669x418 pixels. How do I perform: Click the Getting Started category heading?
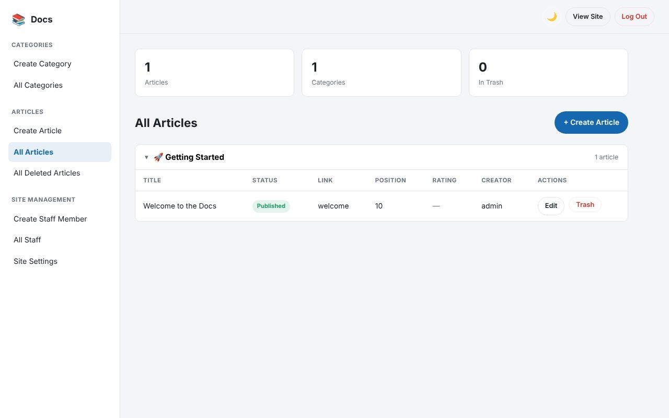tap(194, 157)
